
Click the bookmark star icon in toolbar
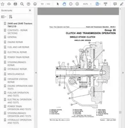pos(3,4)
